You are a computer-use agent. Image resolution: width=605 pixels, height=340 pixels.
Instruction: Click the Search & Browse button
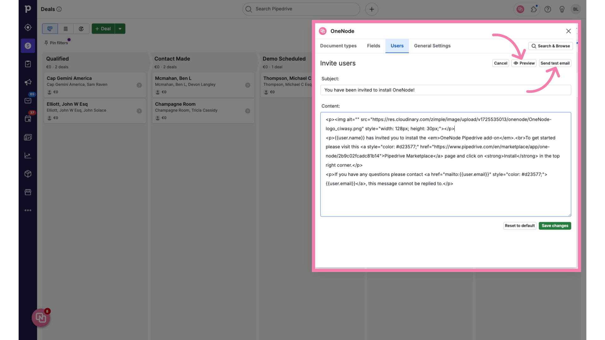(550, 46)
